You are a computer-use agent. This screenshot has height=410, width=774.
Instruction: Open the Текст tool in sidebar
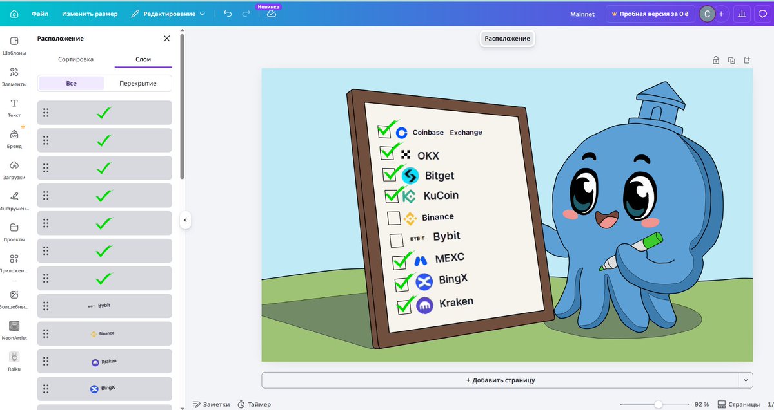click(14, 107)
